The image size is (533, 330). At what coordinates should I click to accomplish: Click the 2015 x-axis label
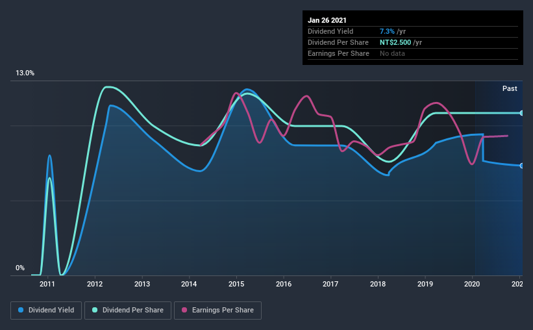tap(236, 284)
